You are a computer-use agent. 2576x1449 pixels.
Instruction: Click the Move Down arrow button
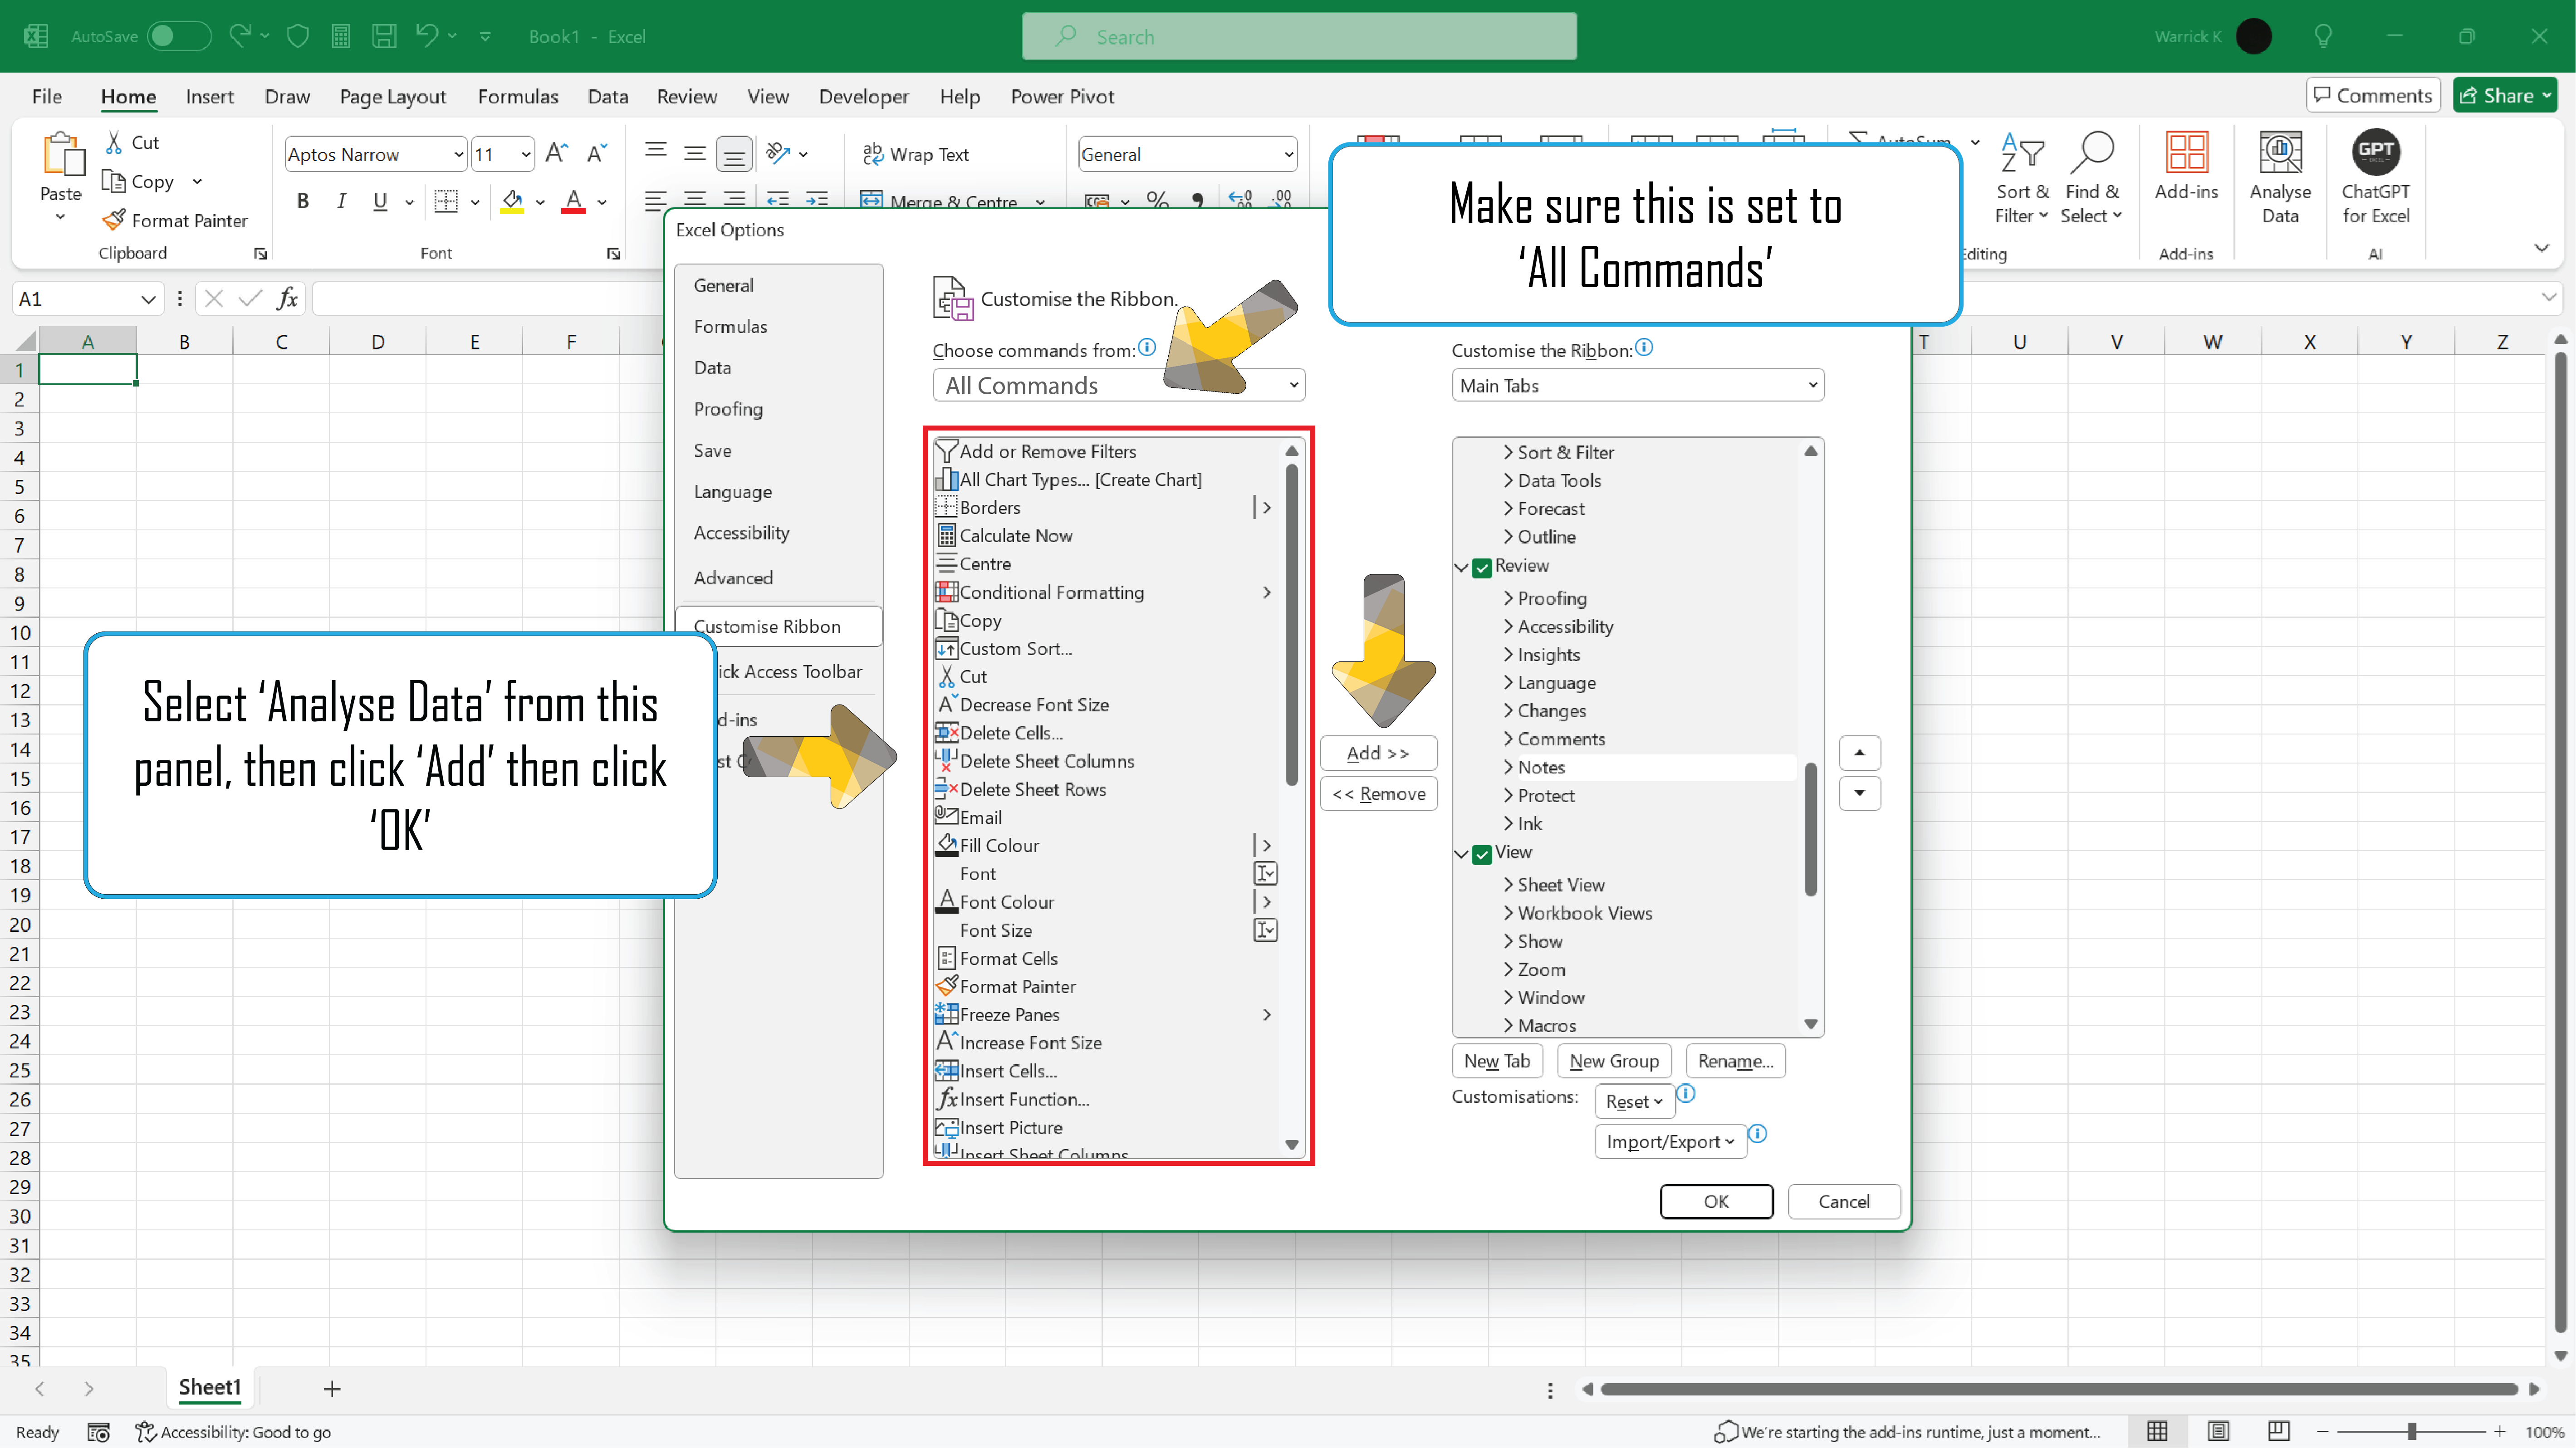coord(1859,793)
